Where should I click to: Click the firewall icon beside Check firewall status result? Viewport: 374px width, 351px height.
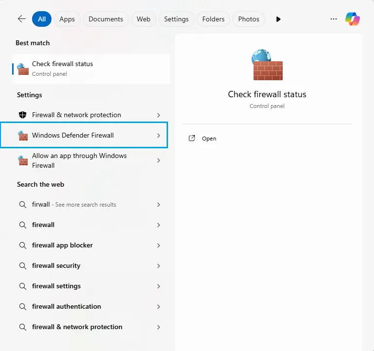(x=23, y=69)
